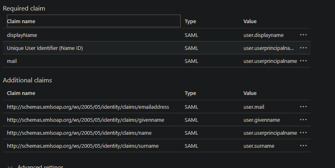Open ellipsis menu for the mail claim
Screen dimensions: 335x168
[303, 61]
